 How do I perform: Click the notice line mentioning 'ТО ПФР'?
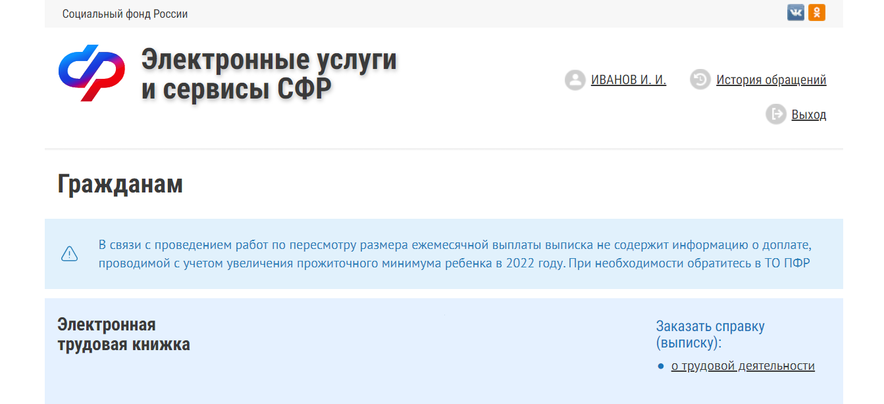454,264
